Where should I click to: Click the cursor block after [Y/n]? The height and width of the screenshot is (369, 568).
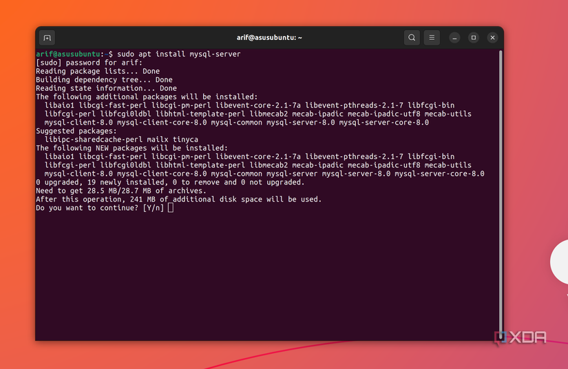pyautogui.click(x=171, y=208)
